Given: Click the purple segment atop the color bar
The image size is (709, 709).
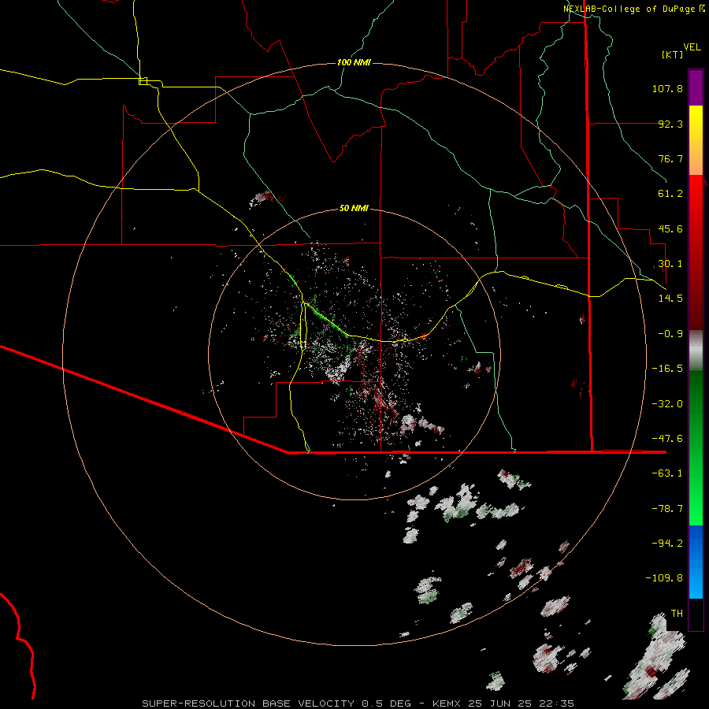Looking at the screenshot, I should click(x=696, y=87).
